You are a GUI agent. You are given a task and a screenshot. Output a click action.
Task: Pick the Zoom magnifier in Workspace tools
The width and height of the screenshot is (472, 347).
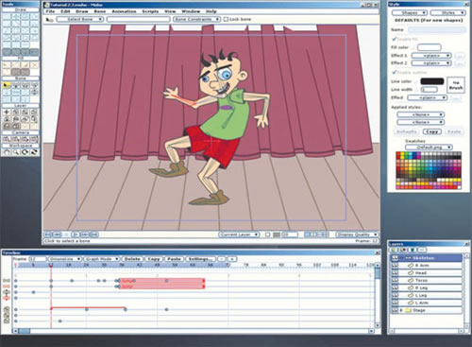[16, 152]
